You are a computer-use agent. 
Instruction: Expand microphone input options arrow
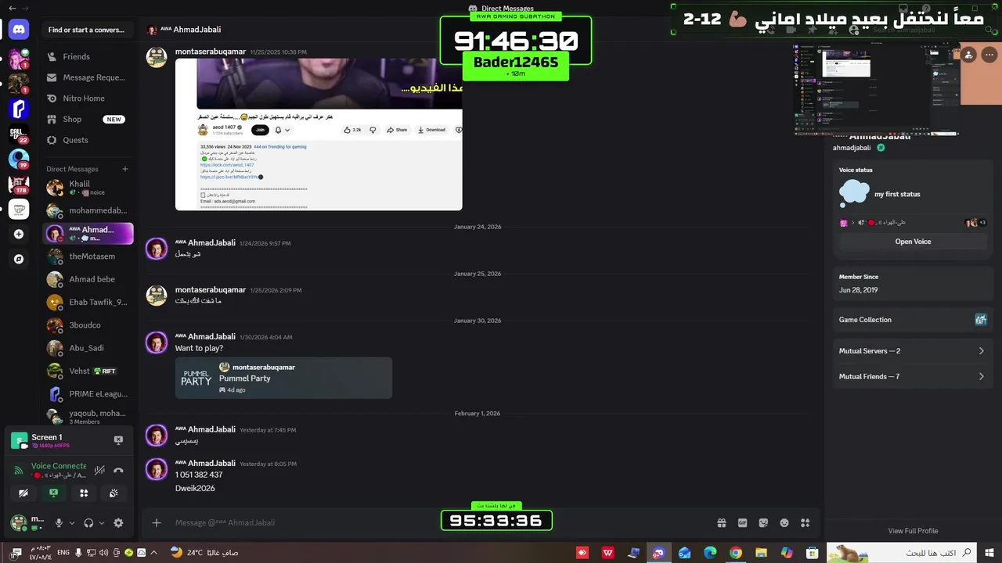[72, 523]
